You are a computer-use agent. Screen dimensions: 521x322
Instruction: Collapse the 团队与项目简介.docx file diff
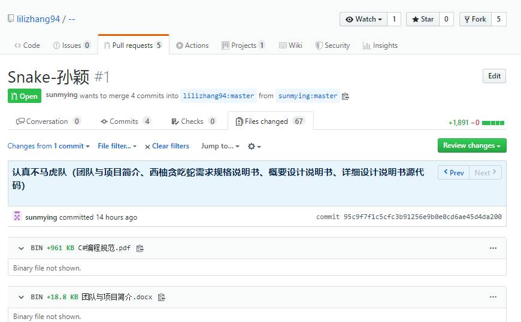tap(22, 297)
